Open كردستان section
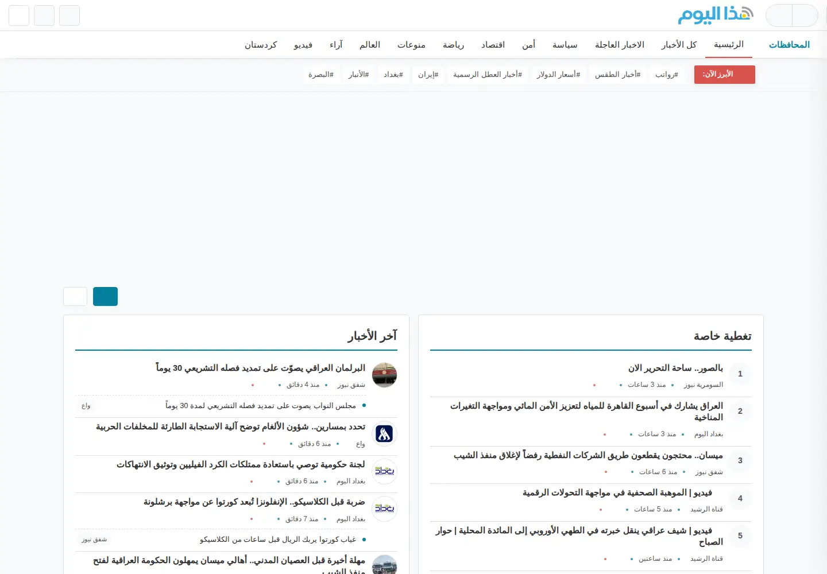This screenshot has width=827, height=574. [261, 45]
